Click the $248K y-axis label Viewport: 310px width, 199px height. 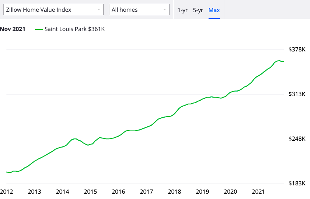click(297, 139)
